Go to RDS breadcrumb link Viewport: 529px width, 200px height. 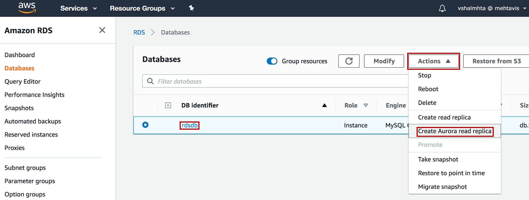click(x=139, y=32)
